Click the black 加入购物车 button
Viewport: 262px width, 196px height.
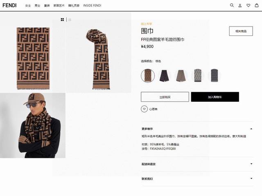pyautogui.click(x=215, y=97)
